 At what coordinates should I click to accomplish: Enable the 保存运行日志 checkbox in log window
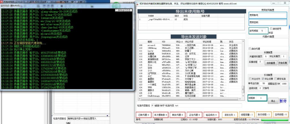[116, 10]
